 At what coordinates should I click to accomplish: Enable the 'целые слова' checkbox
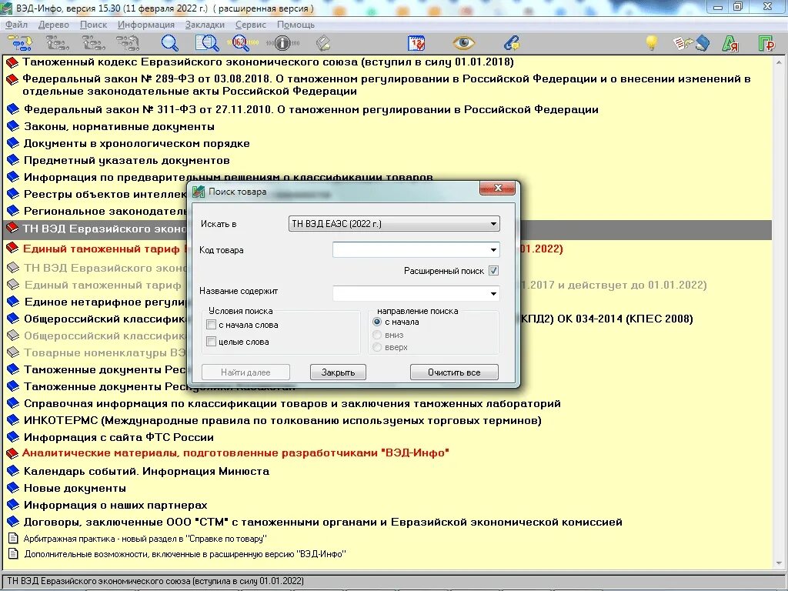pyautogui.click(x=212, y=342)
